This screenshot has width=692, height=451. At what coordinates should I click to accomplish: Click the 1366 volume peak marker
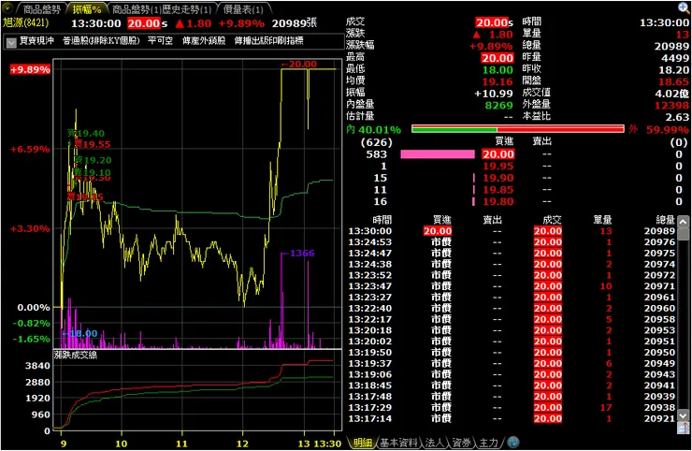[298, 254]
